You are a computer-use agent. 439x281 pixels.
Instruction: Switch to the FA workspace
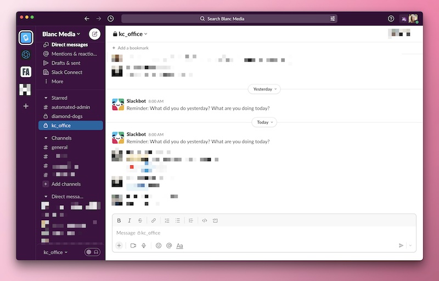tap(26, 72)
